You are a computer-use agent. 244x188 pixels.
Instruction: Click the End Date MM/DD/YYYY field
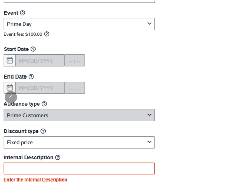point(39,88)
